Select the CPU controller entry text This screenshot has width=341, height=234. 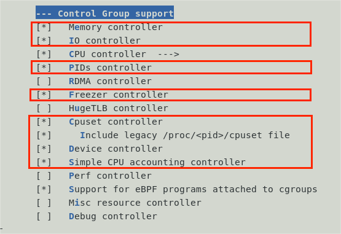108,54
